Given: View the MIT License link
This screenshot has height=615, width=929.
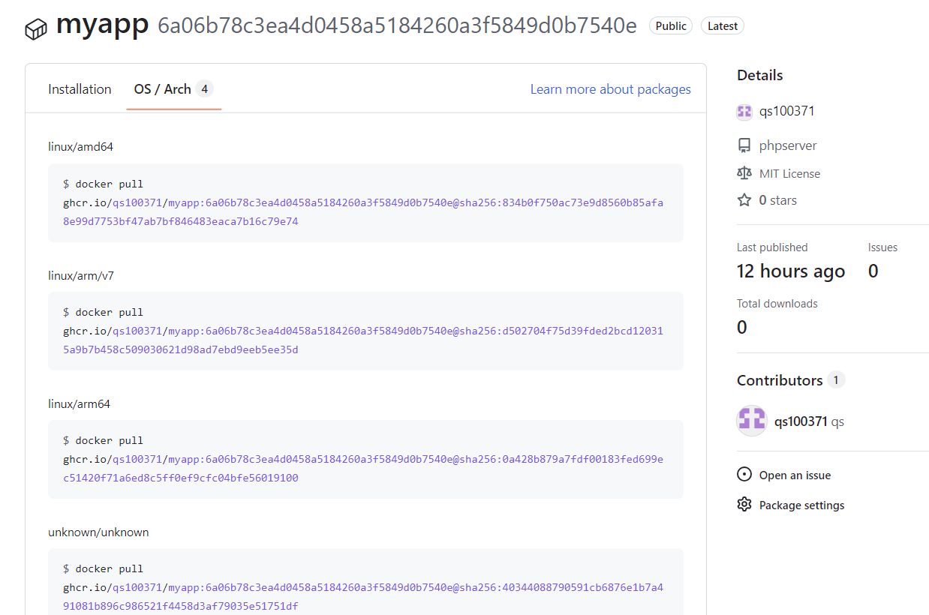Looking at the screenshot, I should click(789, 173).
